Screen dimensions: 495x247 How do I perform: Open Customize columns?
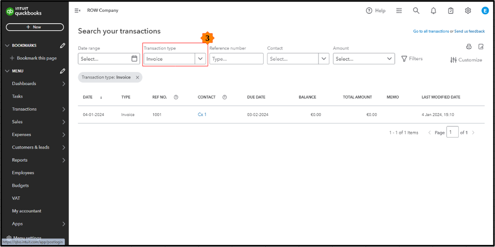coord(466,60)
